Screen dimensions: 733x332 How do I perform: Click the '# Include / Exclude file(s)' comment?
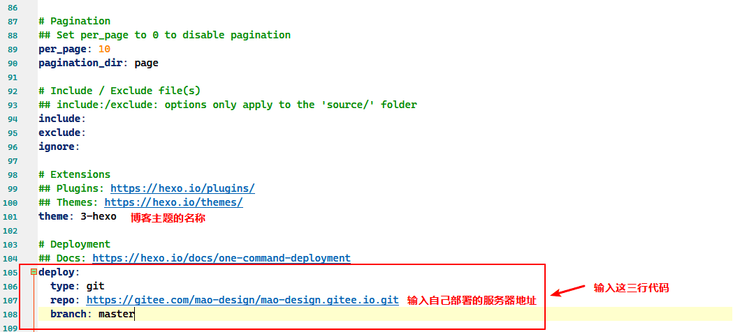(x=119, y=91)
